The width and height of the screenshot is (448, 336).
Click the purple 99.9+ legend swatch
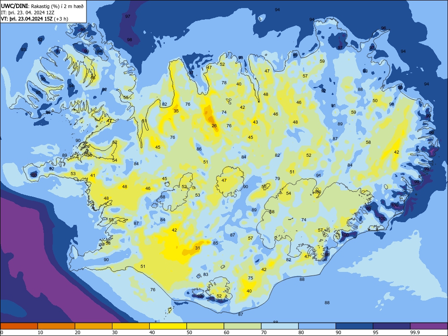click(x=429, y=326)
